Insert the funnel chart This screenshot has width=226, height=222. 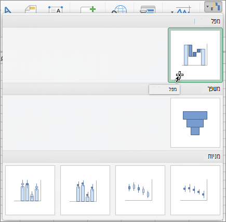(195, 123)
